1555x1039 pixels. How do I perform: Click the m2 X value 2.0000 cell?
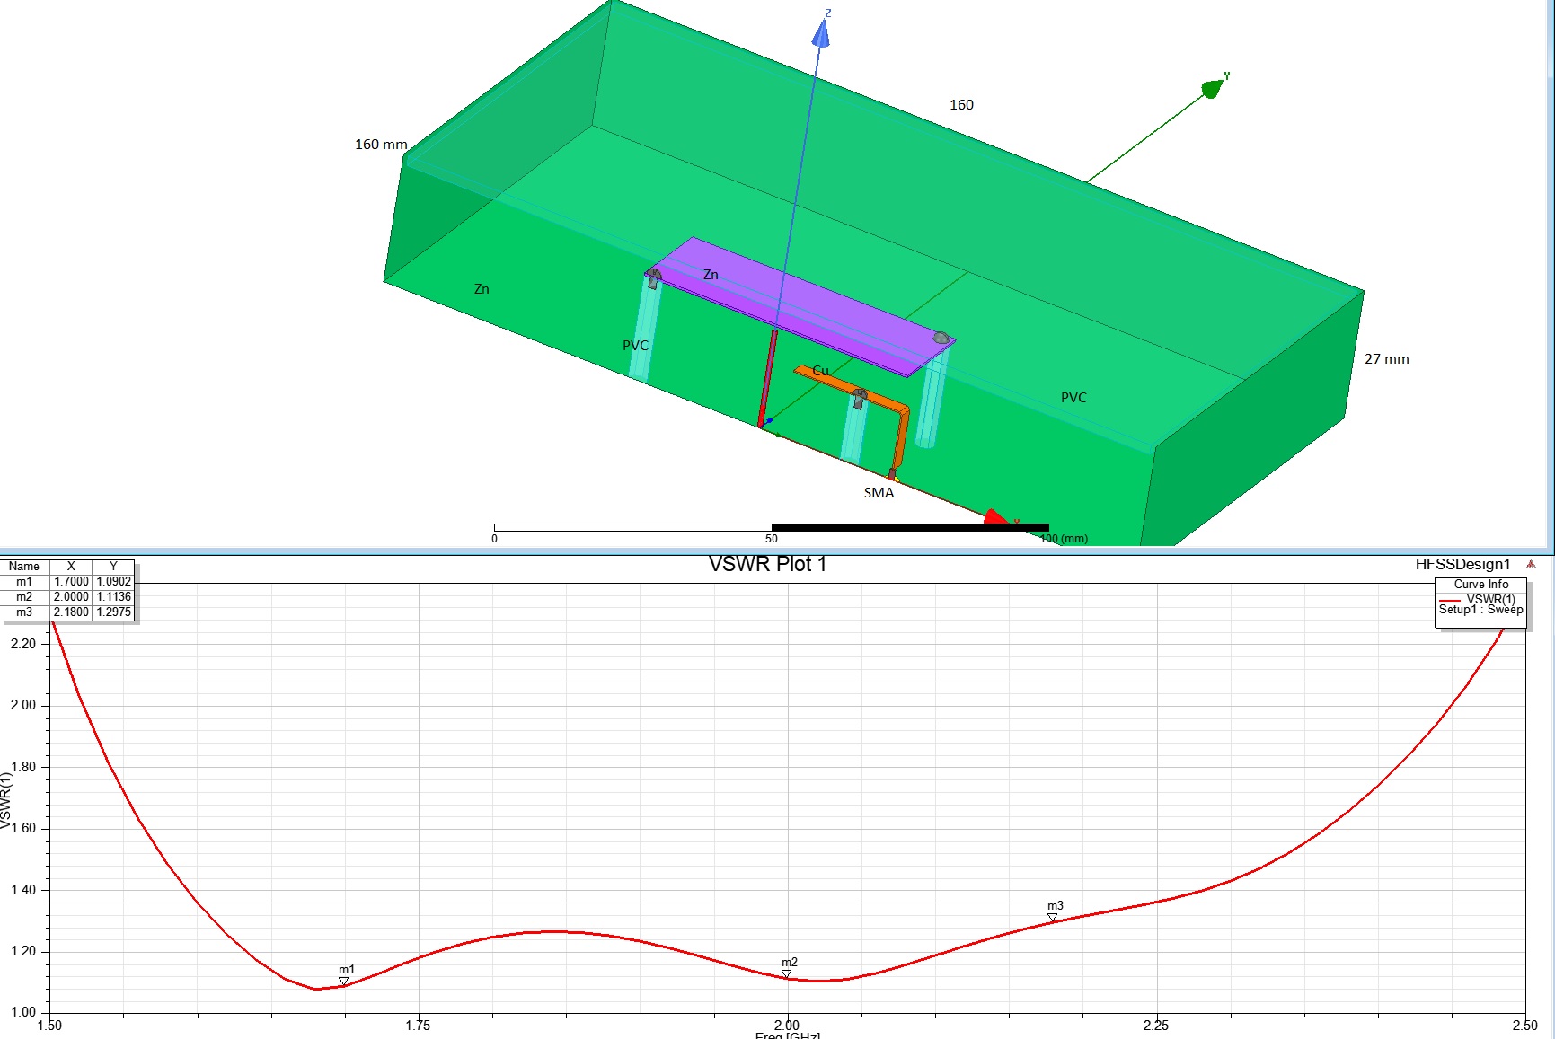coord(71,597)
